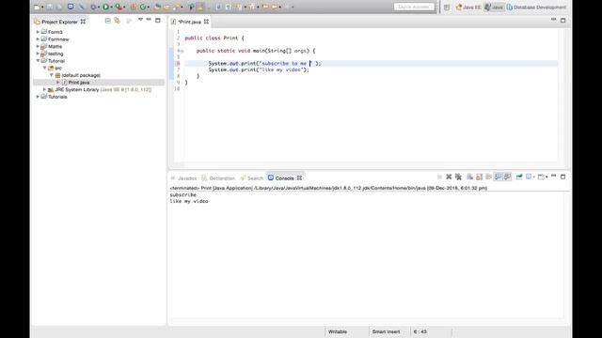Screen dimensions: 602x338
Task: Close the *Print.java editor tab
Action: (206, 22)
